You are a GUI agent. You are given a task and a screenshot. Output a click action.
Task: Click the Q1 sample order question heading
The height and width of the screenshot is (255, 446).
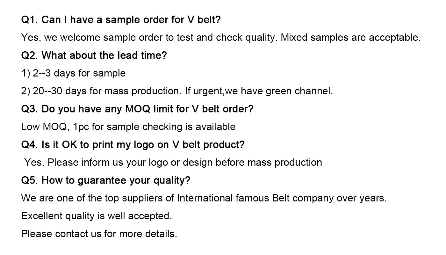pyautogui.click(x=121, y=20)
